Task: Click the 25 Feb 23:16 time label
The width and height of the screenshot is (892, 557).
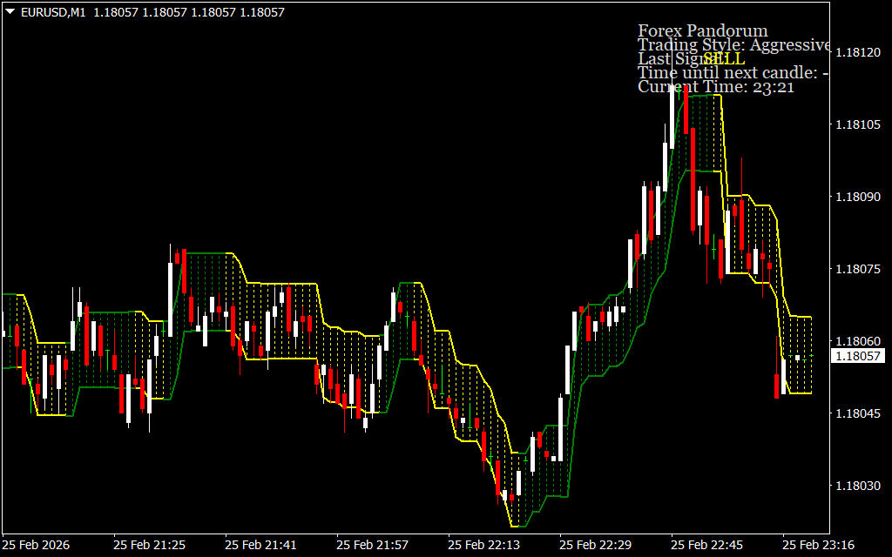Action: click(818, 545)
